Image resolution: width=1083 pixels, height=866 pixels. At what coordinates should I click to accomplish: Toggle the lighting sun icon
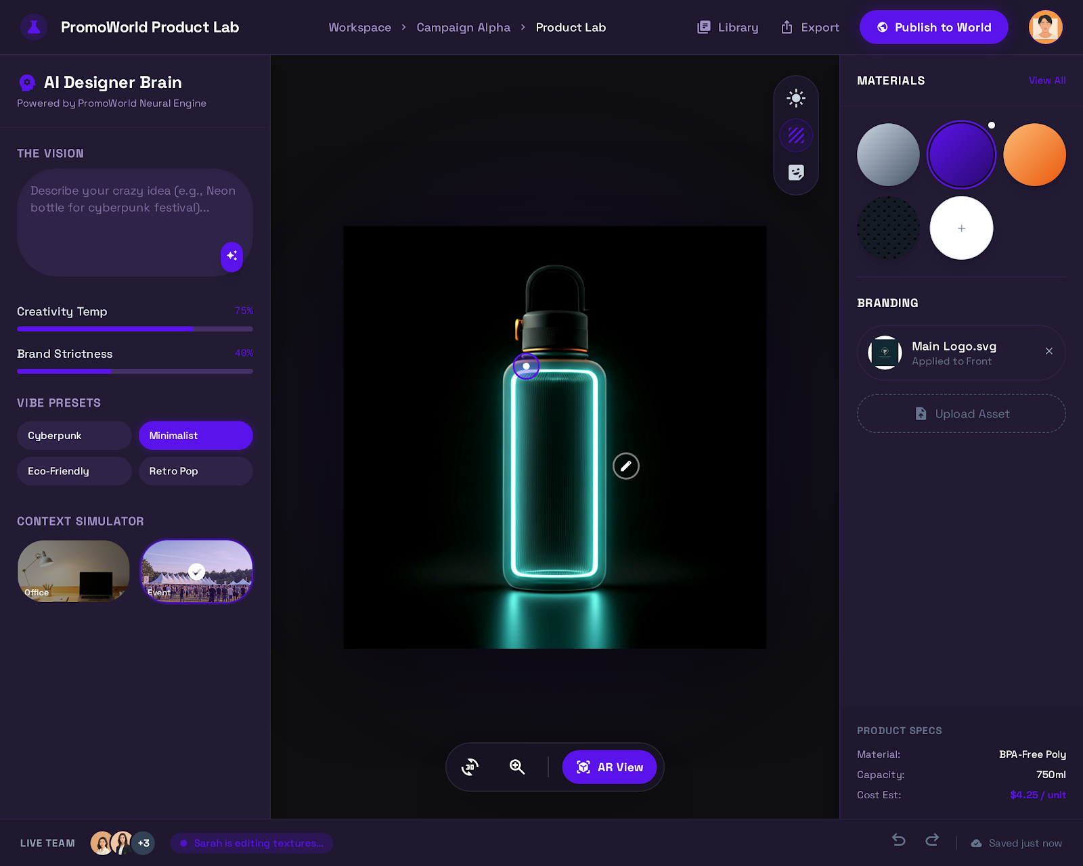tap(796, 98)
